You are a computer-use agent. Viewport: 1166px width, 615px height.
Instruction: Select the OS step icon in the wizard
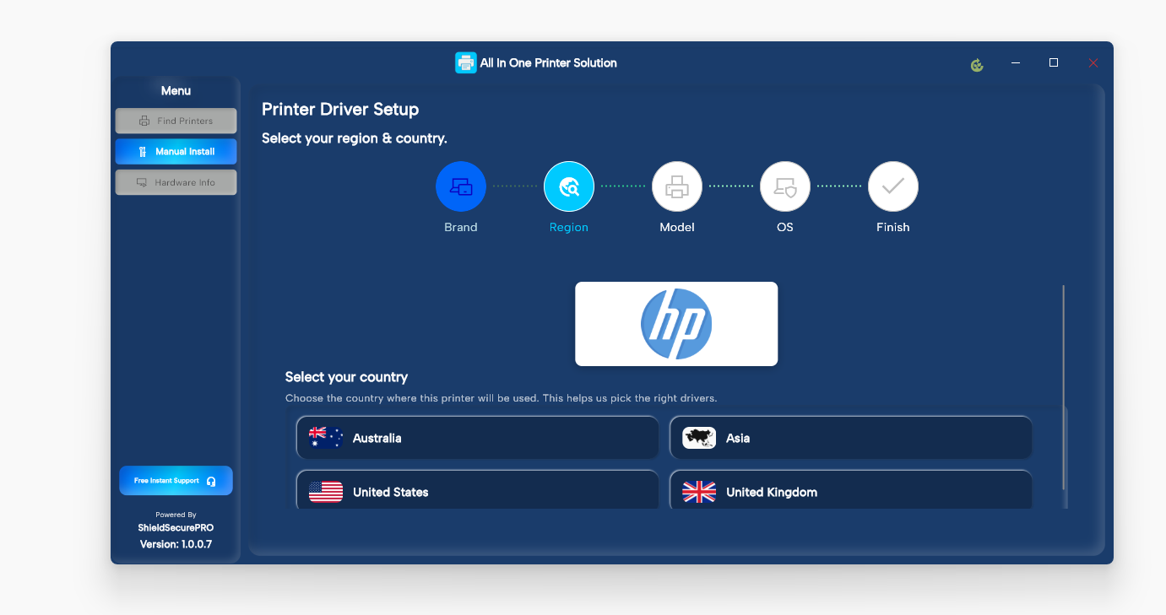pyautogui.click(x=785, y=186)
